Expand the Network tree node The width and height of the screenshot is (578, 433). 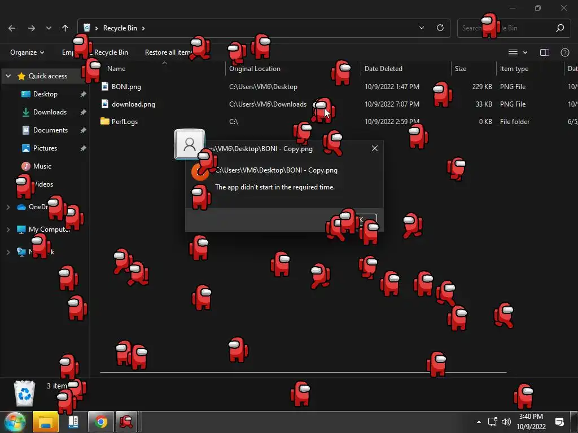(x=8, y=252)
